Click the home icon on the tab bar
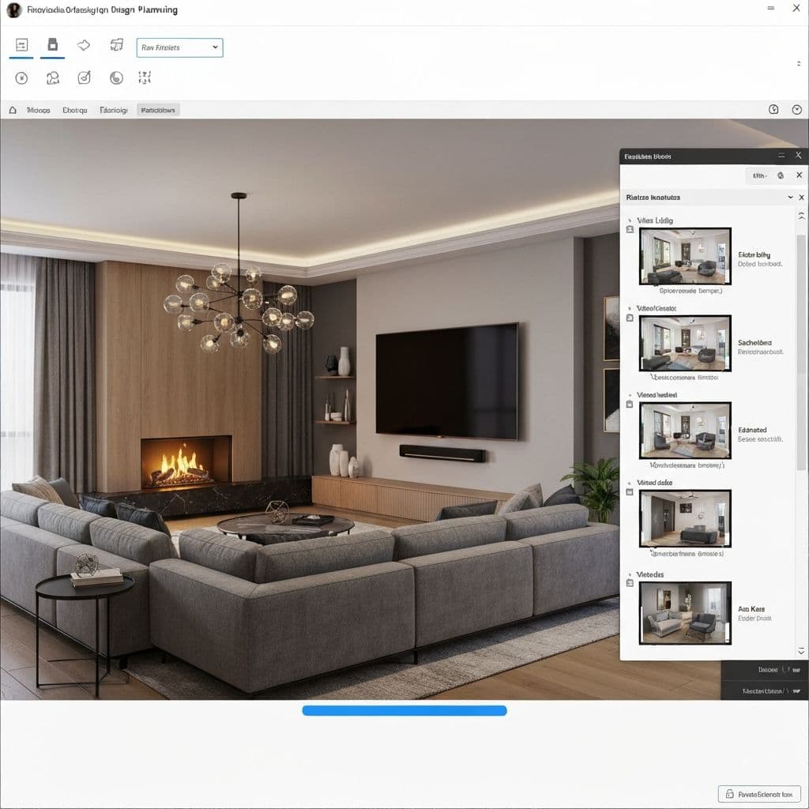This screenshot has height=809, width=809. point(13,111)
